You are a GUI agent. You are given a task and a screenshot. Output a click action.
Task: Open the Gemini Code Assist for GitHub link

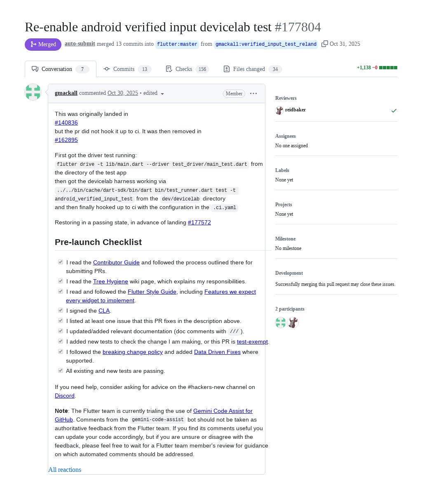(223, 411)
